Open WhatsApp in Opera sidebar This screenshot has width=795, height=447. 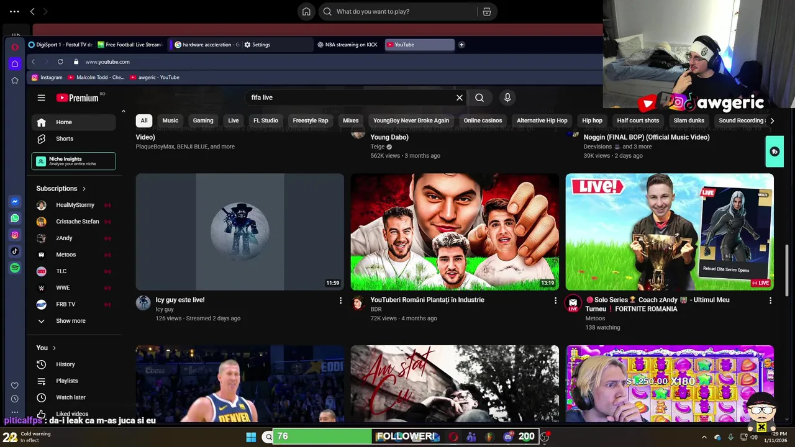click(x=15, y=219)
